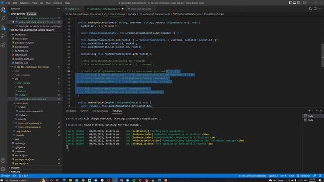Open the customize layout icon
This screenshot has width=324, height=182.
(304, 3)
